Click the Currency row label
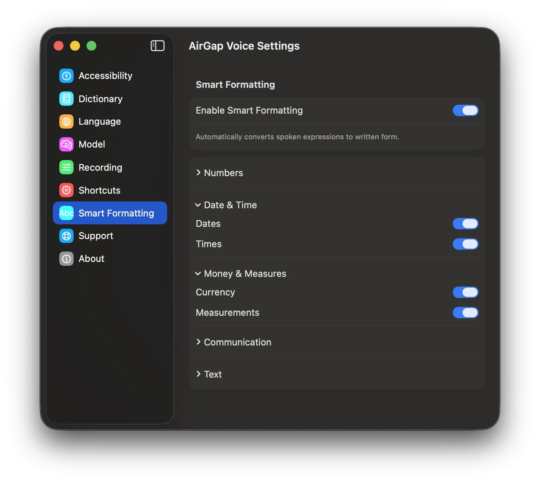 [215, 292]
